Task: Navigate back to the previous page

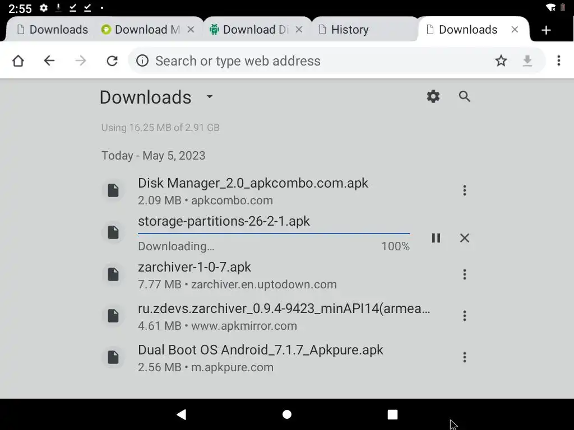Action: (49, 60)
